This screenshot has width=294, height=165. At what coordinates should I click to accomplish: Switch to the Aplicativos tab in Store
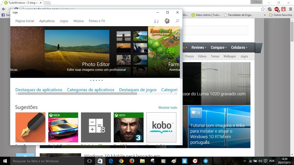(47, 21)
